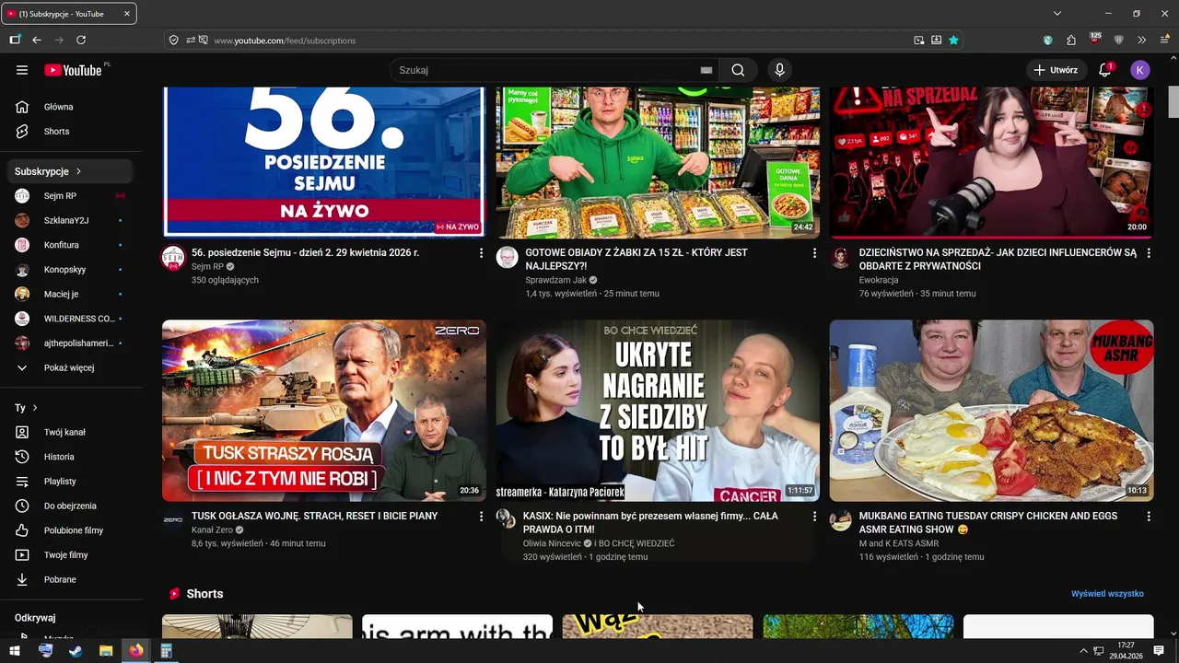
Task: Open Windows notification center
Action: [1159, 651]
